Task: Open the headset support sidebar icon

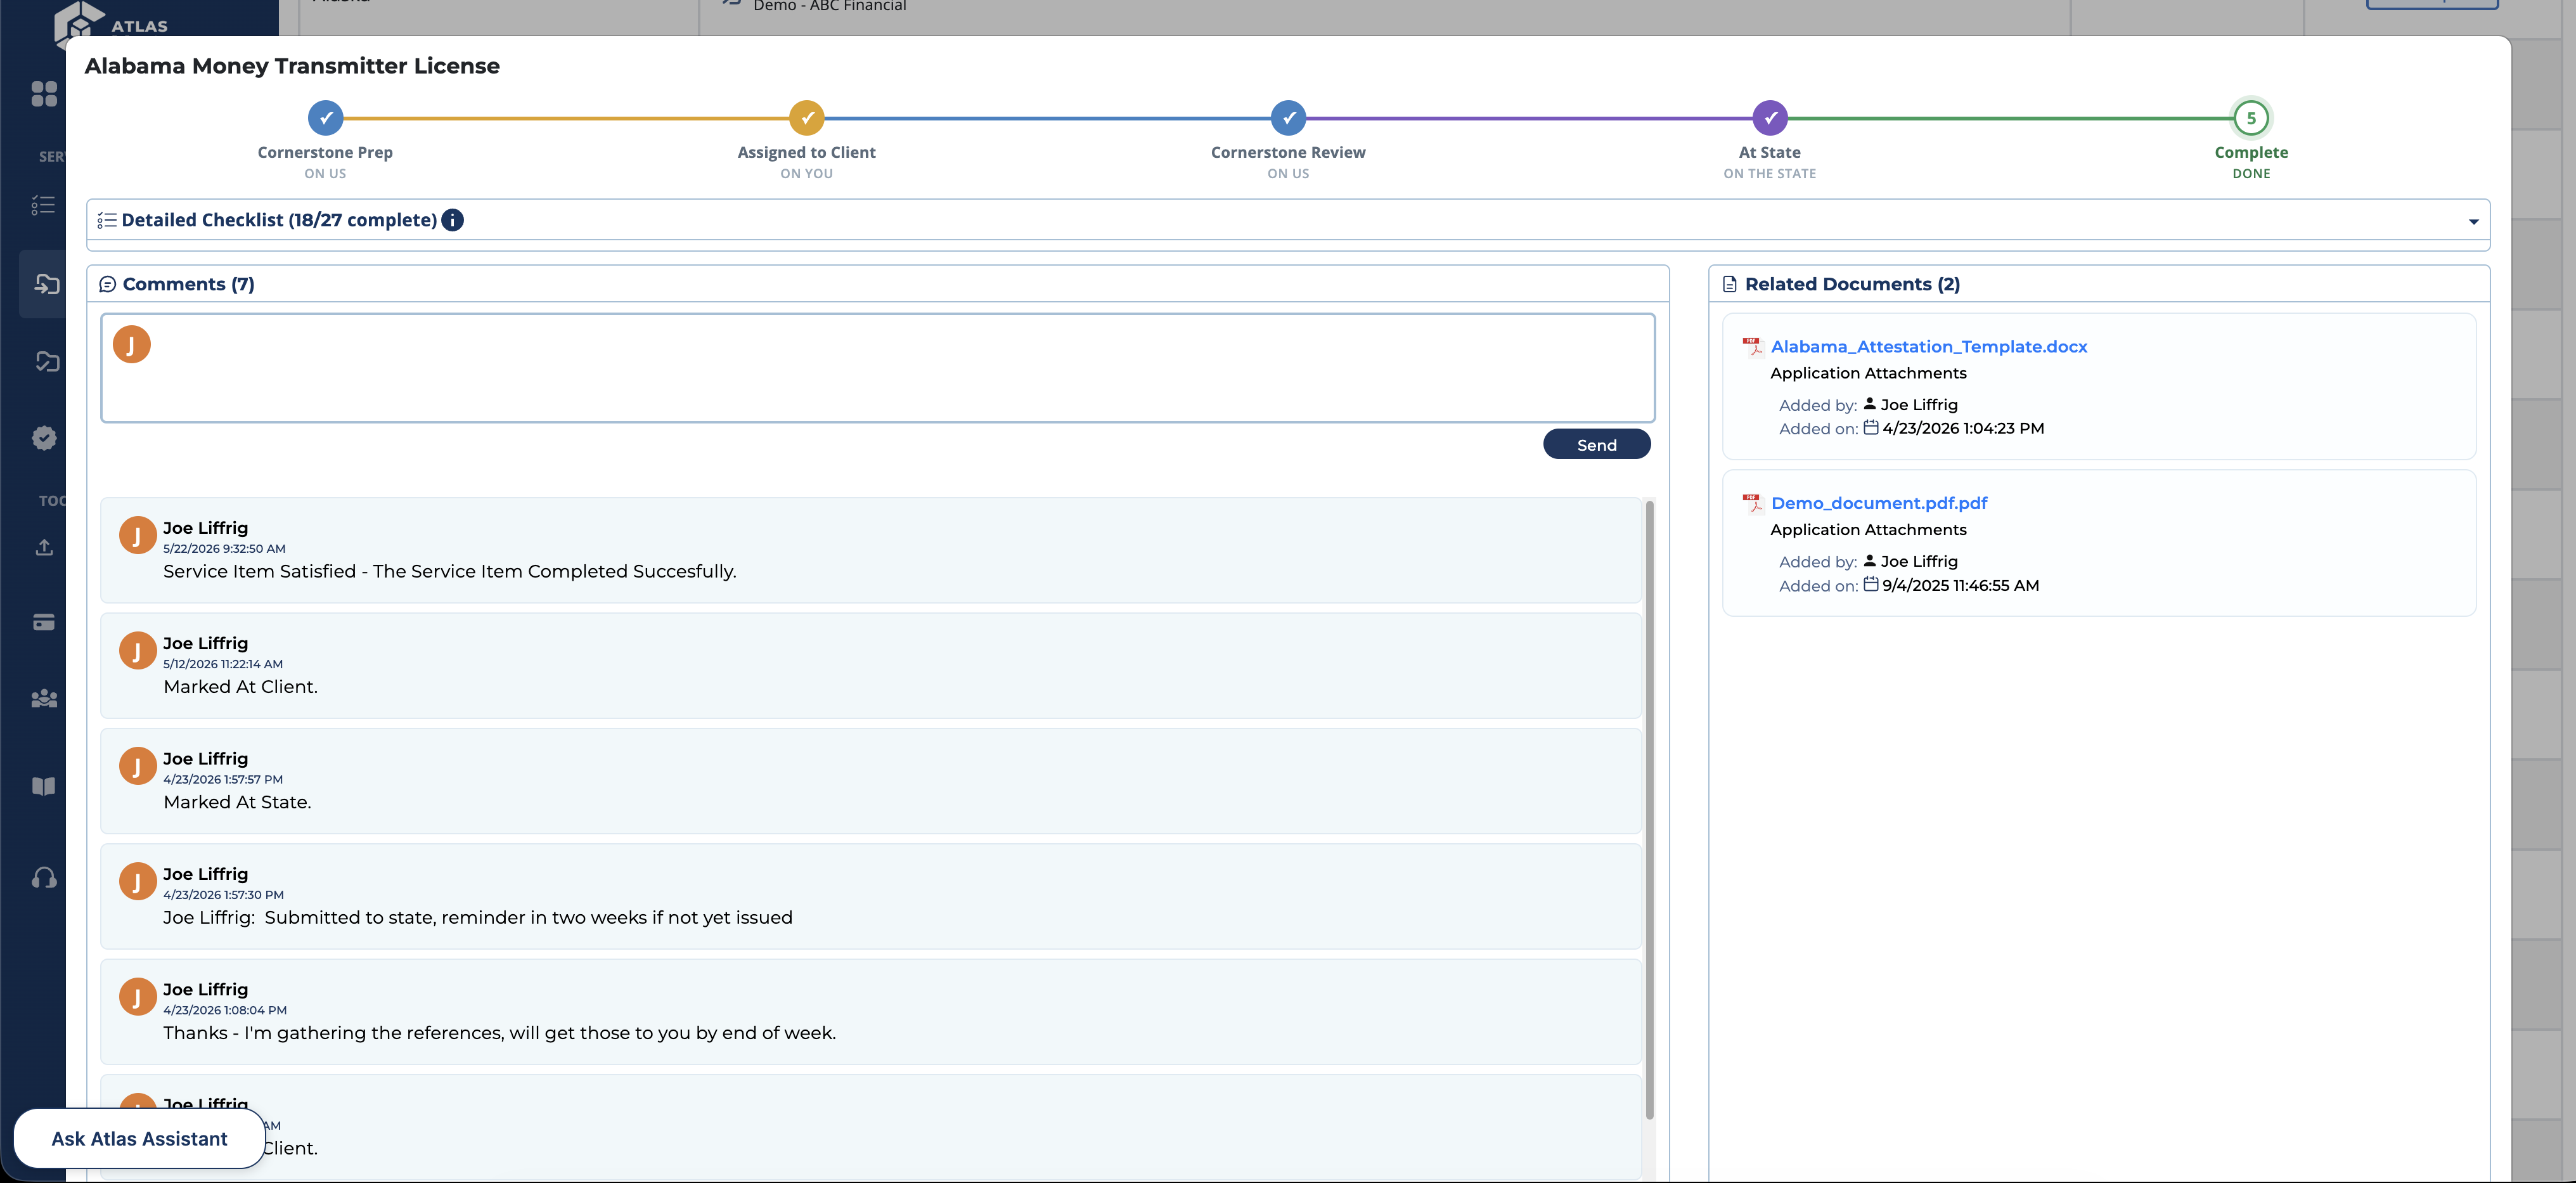Action: click(x=44, y=878)
